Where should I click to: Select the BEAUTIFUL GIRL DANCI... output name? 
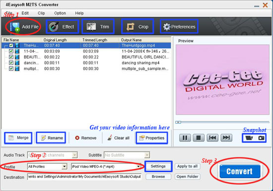pos(145,57)
